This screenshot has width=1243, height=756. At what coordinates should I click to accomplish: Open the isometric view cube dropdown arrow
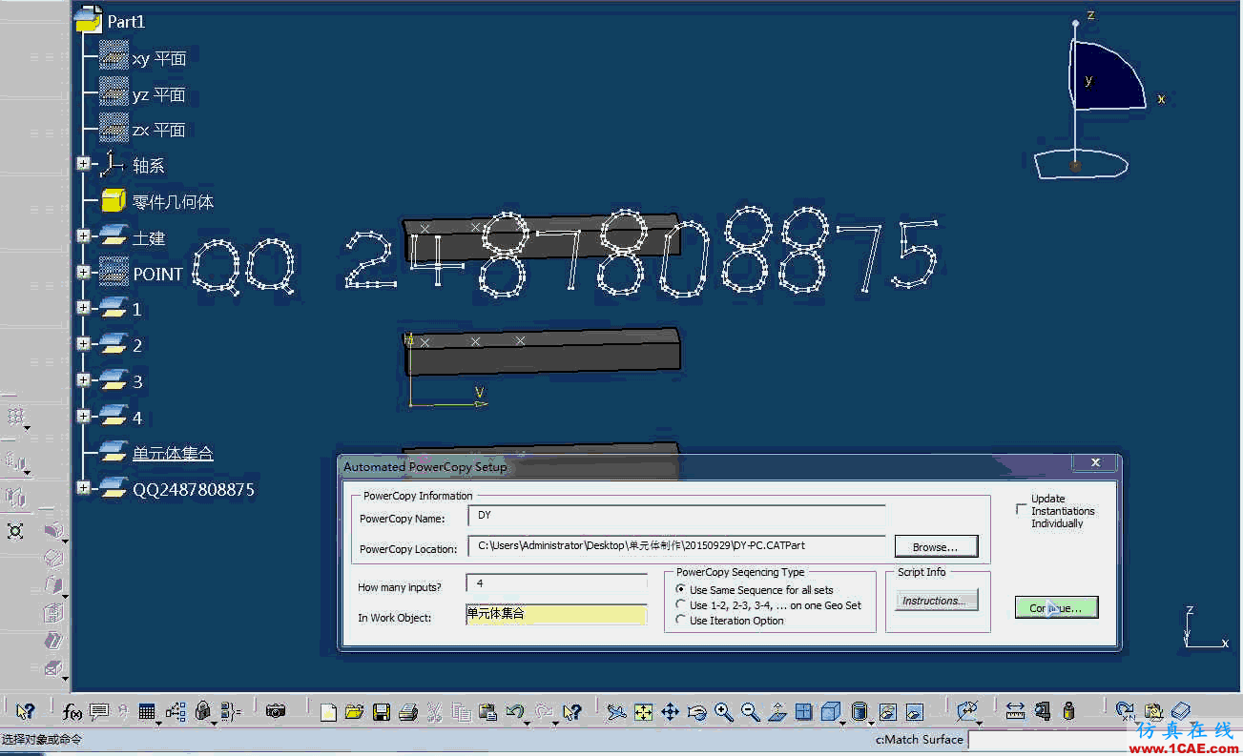point(842,724)
